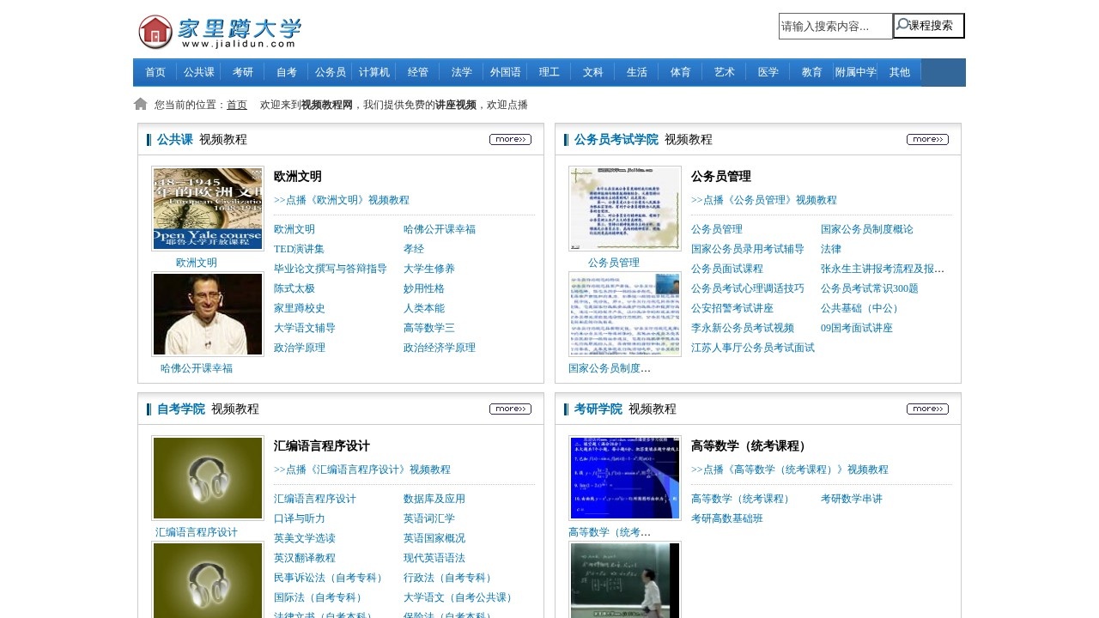Go to 体育 category in navigation
The image size is (1099, 618).
pos(681,72)
